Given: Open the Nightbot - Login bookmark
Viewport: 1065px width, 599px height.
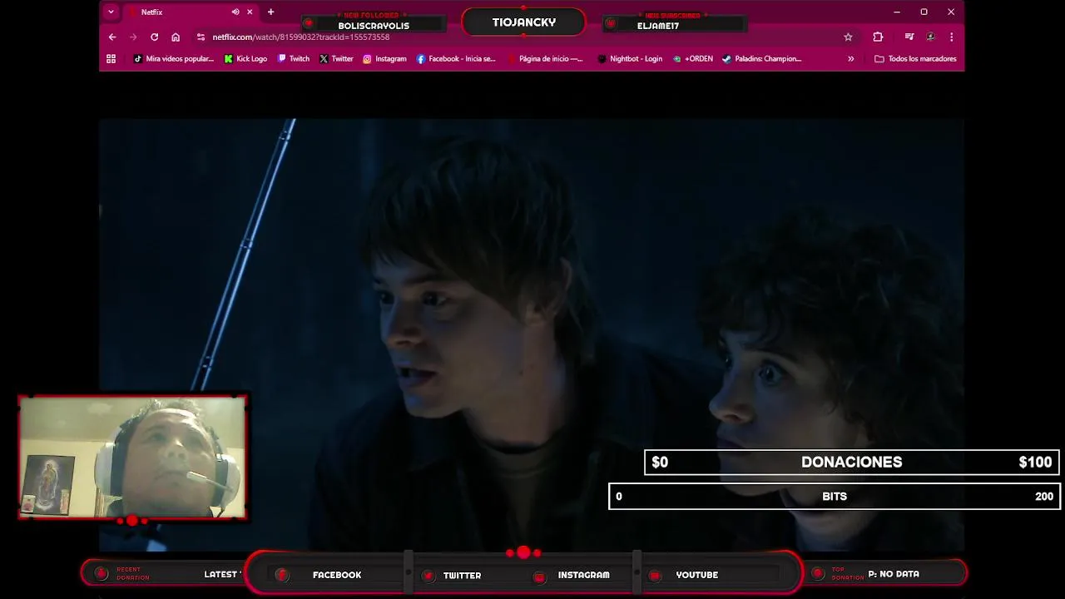Looking at the screenshot, I should point(630,59).
